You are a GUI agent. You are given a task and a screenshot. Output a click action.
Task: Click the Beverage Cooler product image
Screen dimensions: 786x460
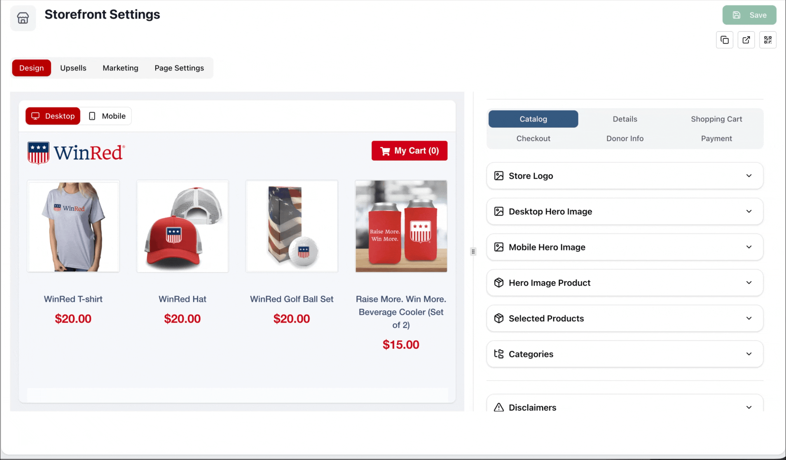tap(401, 226)
